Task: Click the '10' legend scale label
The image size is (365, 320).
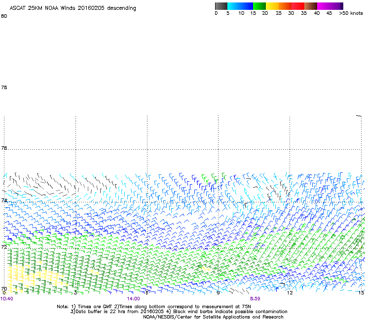Action: point(241,13)
